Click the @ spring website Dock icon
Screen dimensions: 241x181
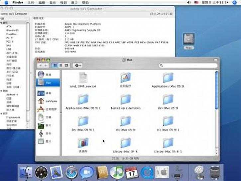point(199,172)
